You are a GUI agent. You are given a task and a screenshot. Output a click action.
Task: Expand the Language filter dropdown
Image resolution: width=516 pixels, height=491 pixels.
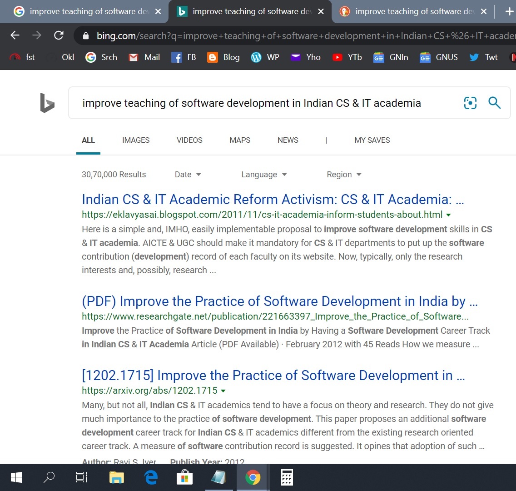264,175
